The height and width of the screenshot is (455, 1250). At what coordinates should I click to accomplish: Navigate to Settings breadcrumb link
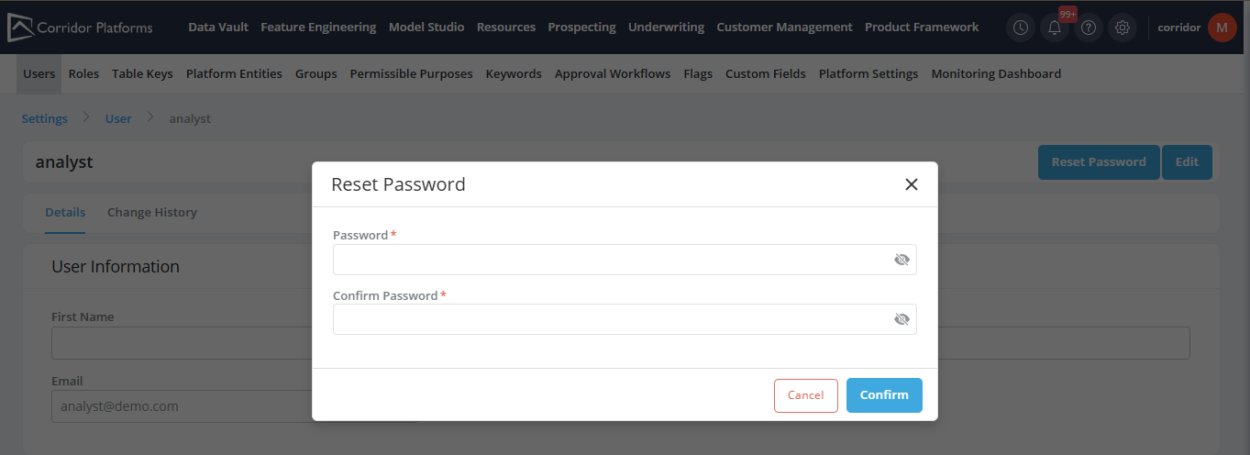pyautogui.click(x=45, y=118)
